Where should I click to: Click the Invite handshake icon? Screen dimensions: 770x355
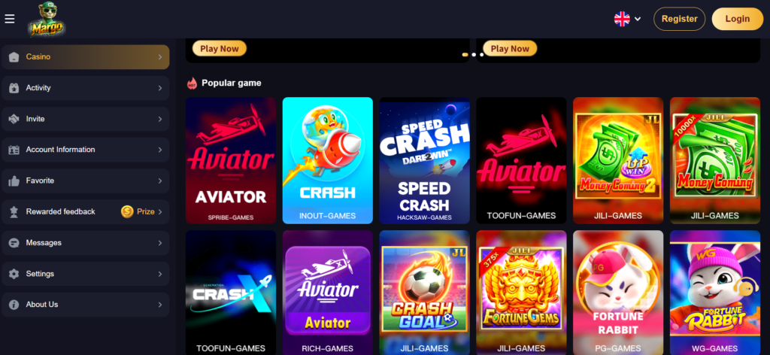[x=14, y=119]
